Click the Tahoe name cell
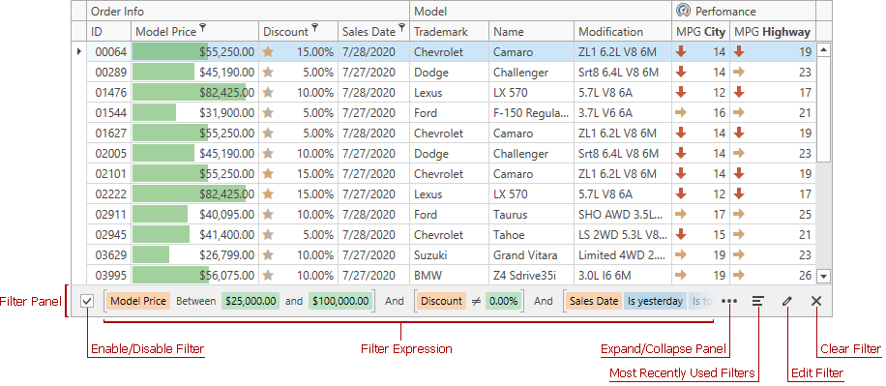Image resolution: width=886 pixels, height=386 pixels. [531, 235]
